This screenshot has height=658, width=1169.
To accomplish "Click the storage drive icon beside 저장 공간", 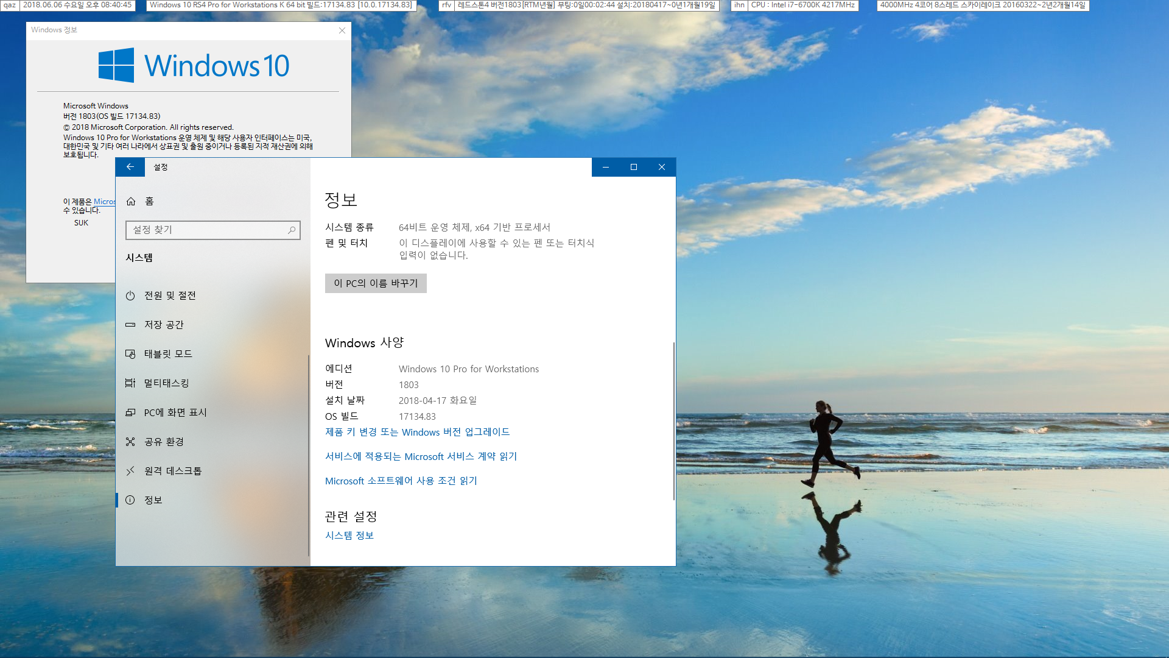I will 130,325.
